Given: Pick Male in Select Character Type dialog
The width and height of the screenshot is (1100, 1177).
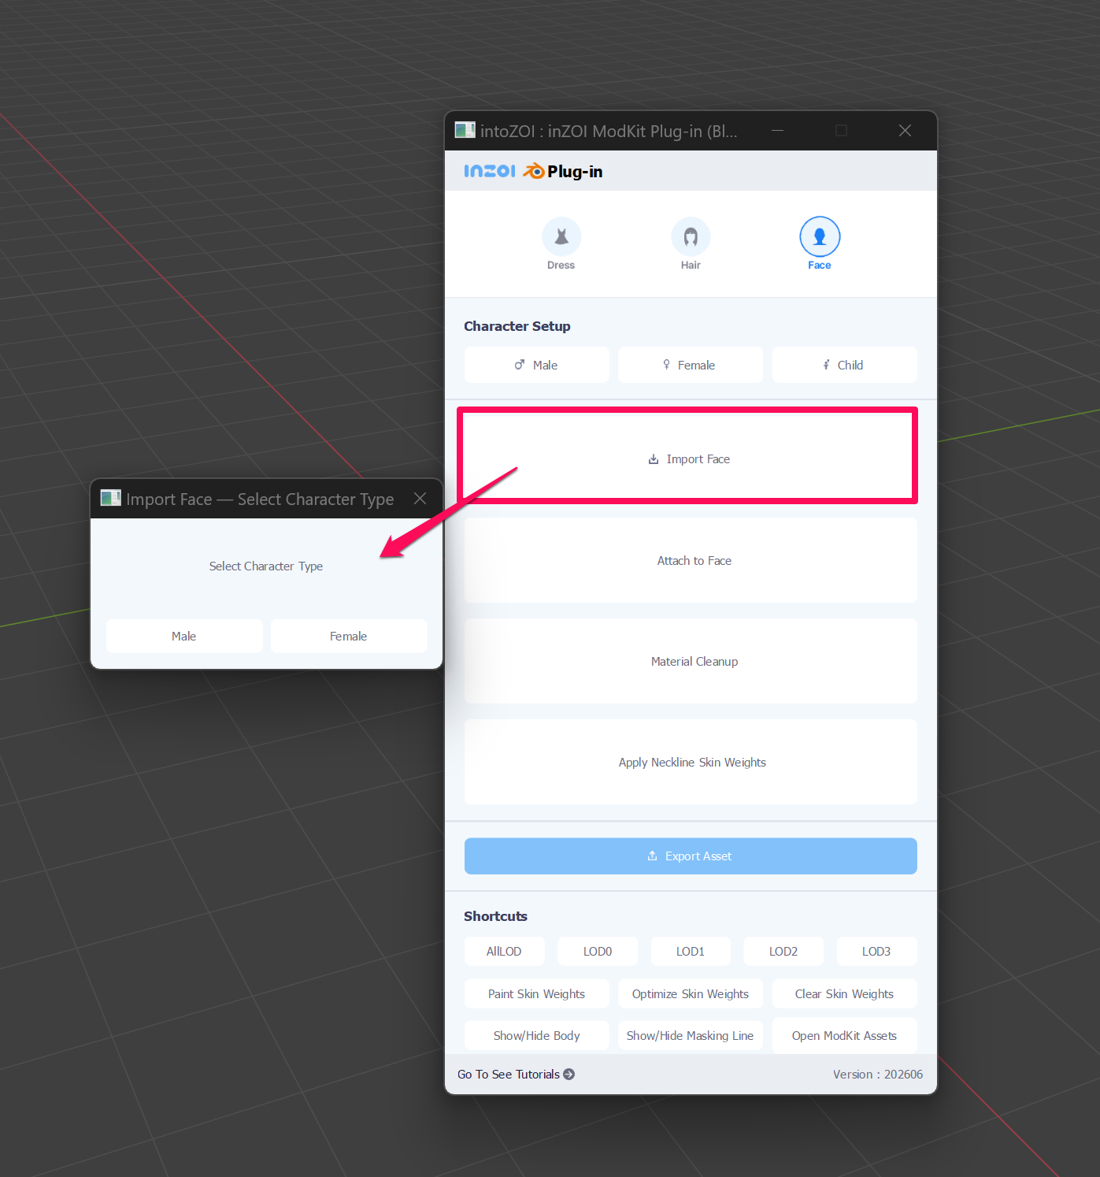Looking at the screenshot, I should 184,636.
